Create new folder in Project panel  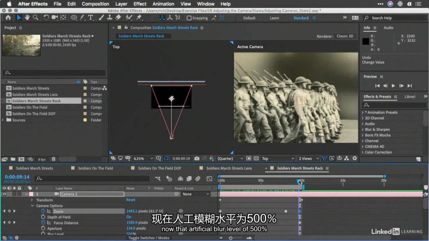(13, 159)
